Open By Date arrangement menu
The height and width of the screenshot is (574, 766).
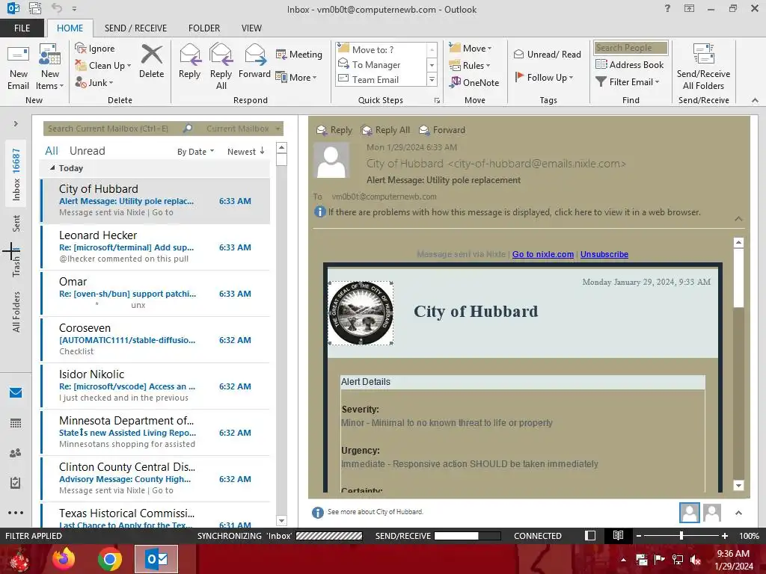(x=195, y=152)
